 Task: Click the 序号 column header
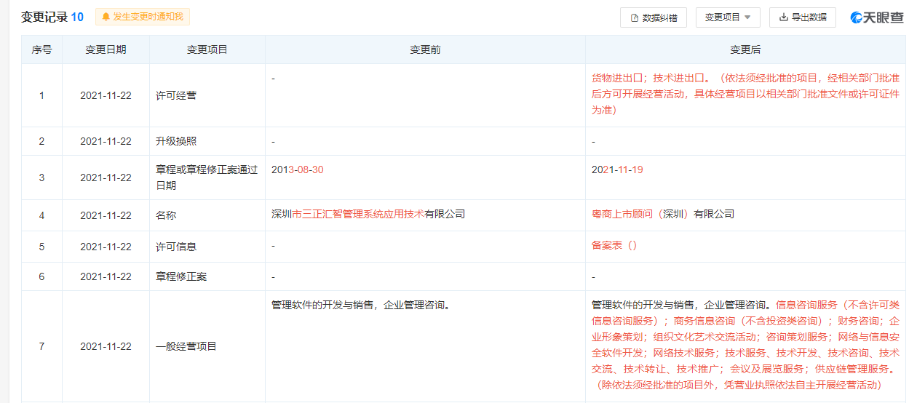point(41,49)
